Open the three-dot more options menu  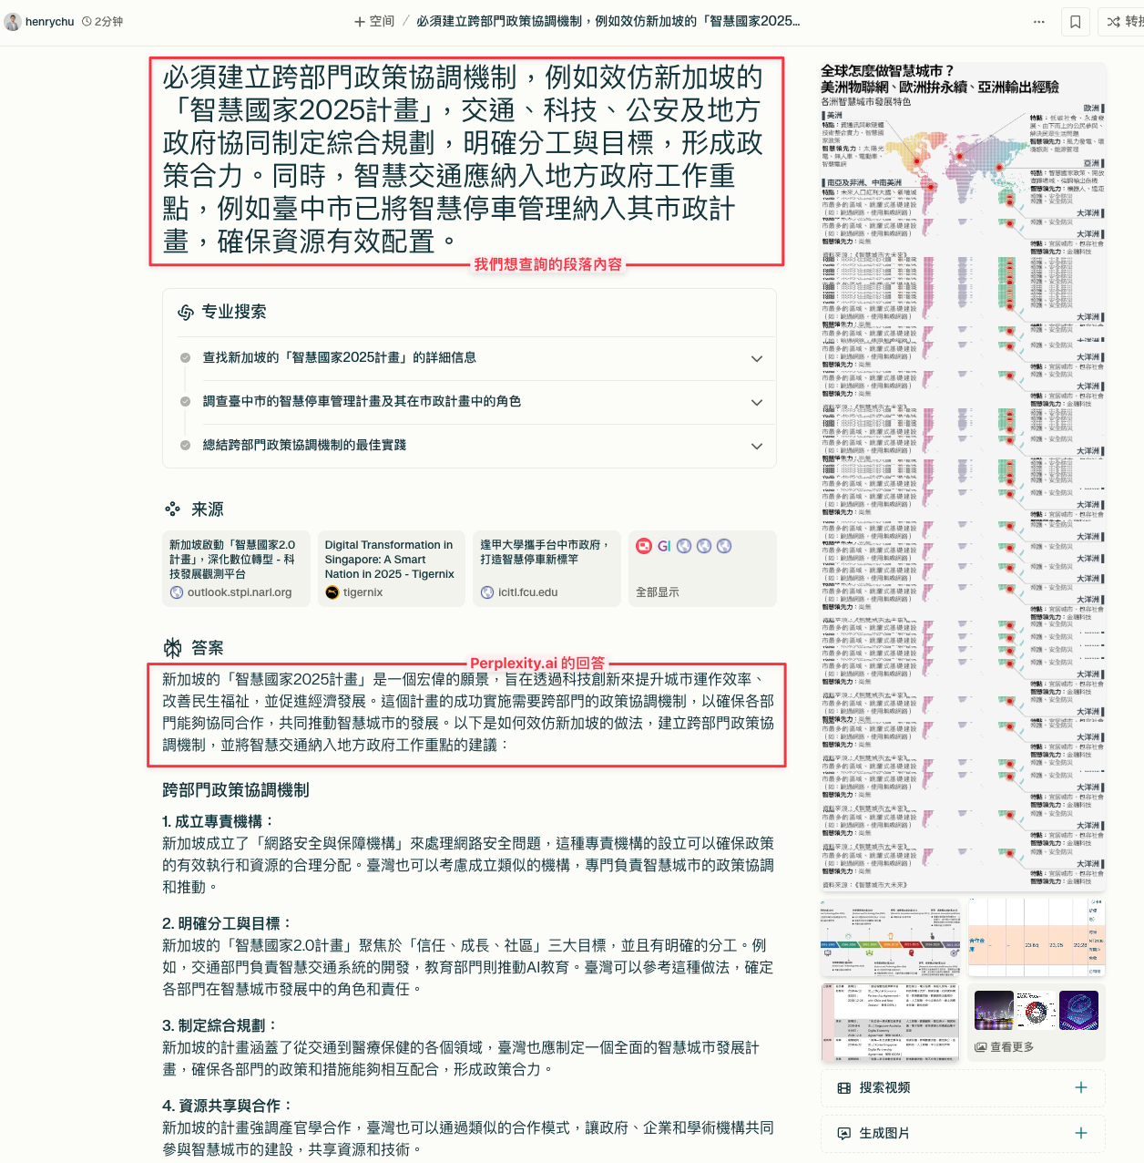click(1039, 22)
